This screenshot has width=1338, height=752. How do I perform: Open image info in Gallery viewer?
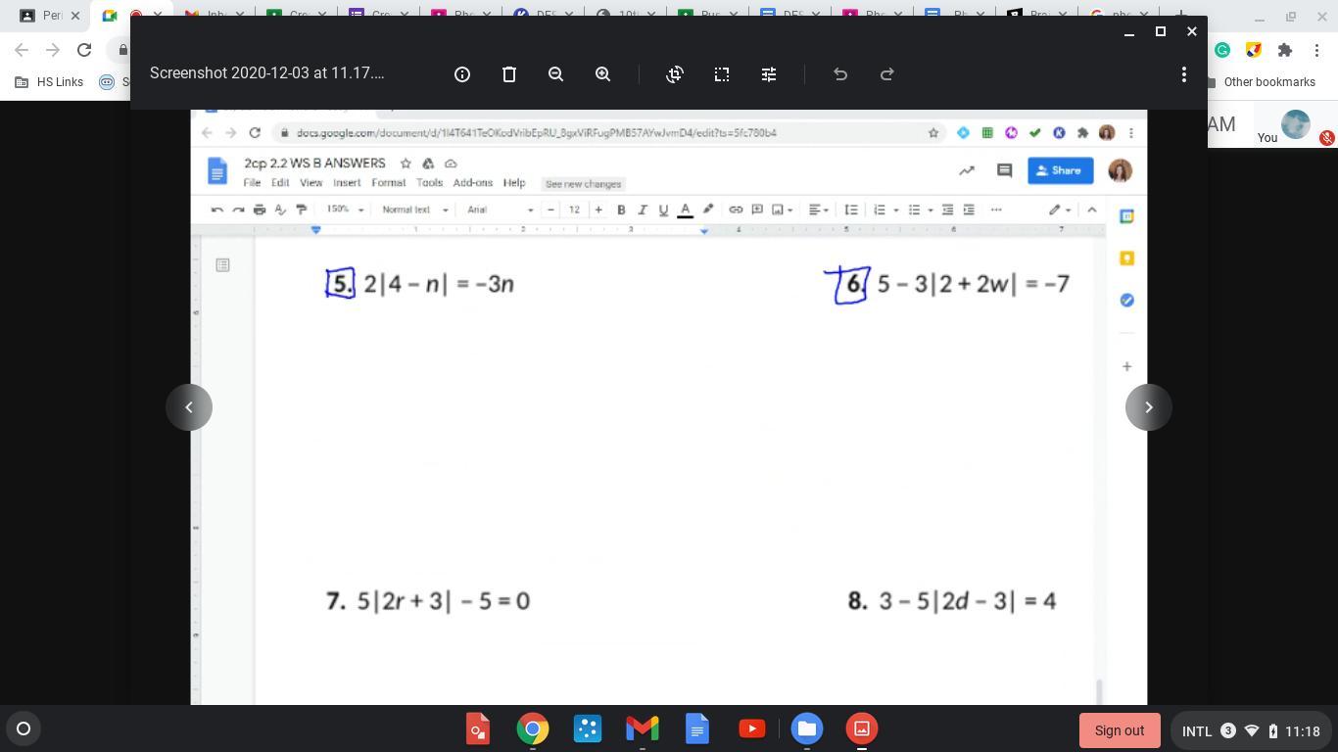(x=462, y=74)
